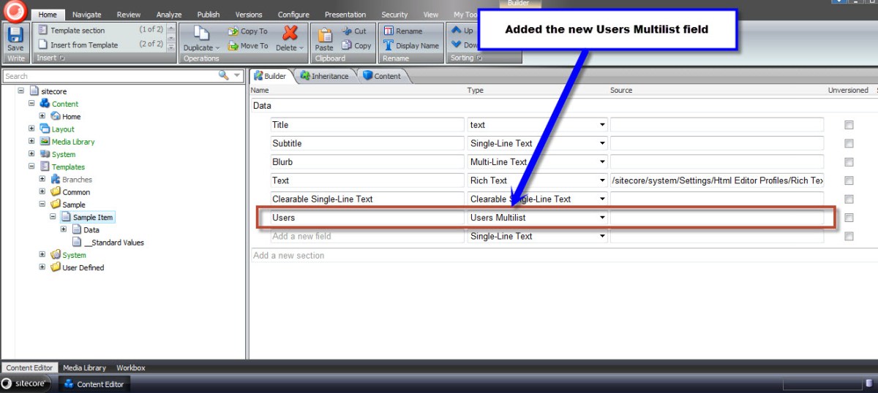Select Media Library at bottom bar
The width and height of the screenshot is (878, 393).
[84, 368]
